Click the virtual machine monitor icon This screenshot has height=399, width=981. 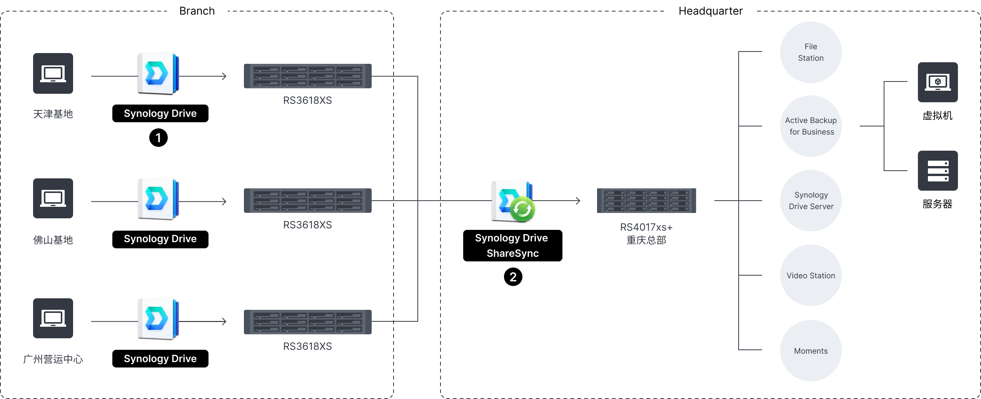click(938, 82)
